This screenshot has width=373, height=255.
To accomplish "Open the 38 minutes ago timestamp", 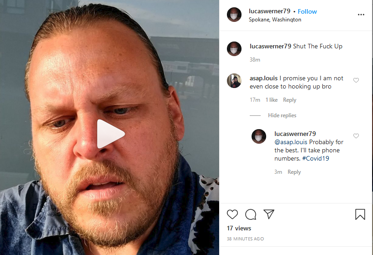I will pos(245,239).
